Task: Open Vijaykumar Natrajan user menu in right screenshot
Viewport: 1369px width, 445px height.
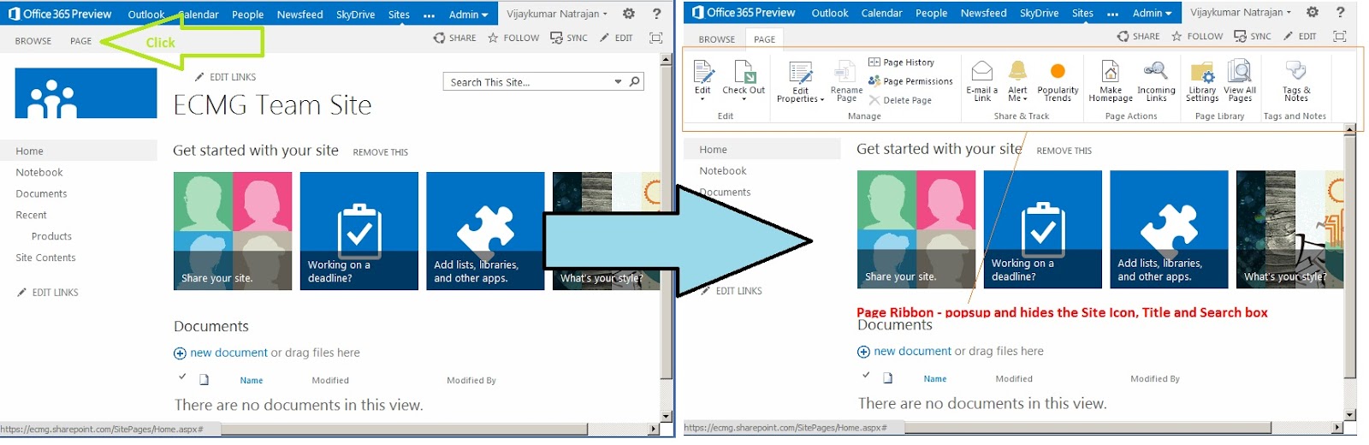Action: click(x=1241, y=13)
